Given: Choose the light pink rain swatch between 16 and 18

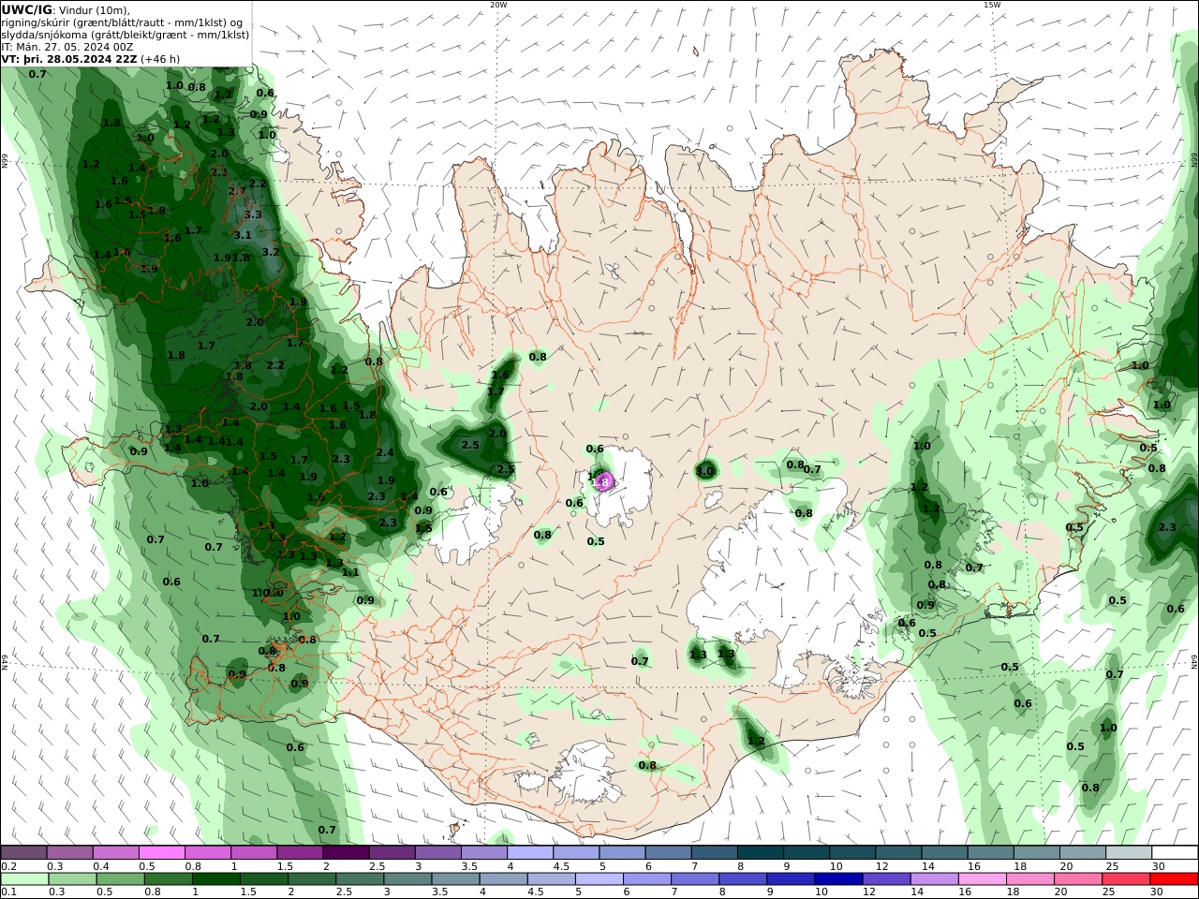Looking at the screenshot, I should (x=982, y=879).
